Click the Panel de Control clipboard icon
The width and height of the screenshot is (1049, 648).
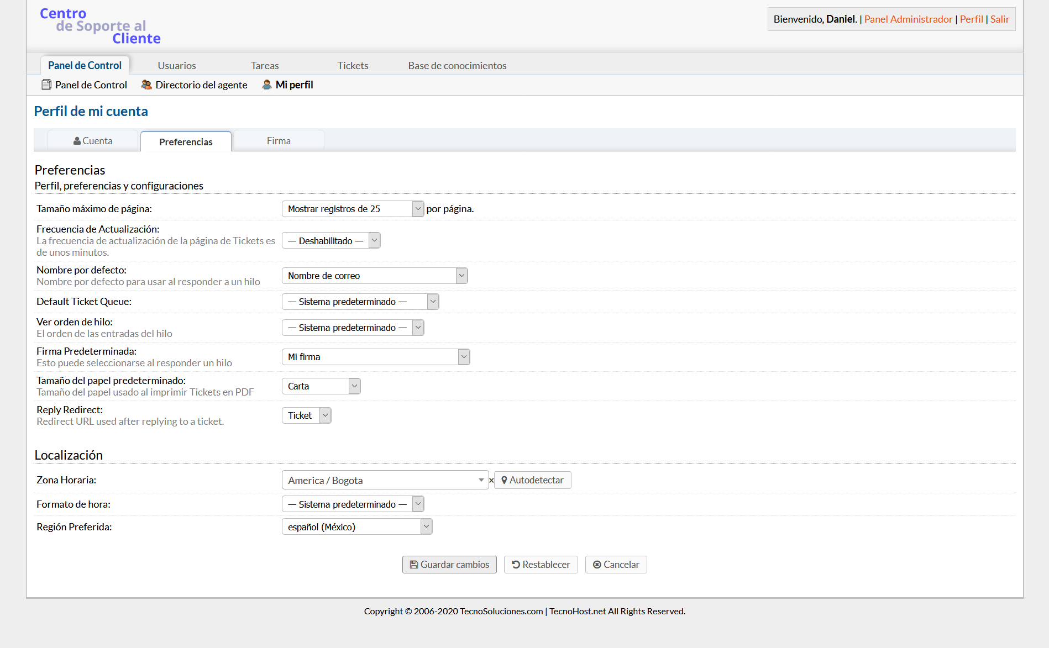tap(46, 85)
